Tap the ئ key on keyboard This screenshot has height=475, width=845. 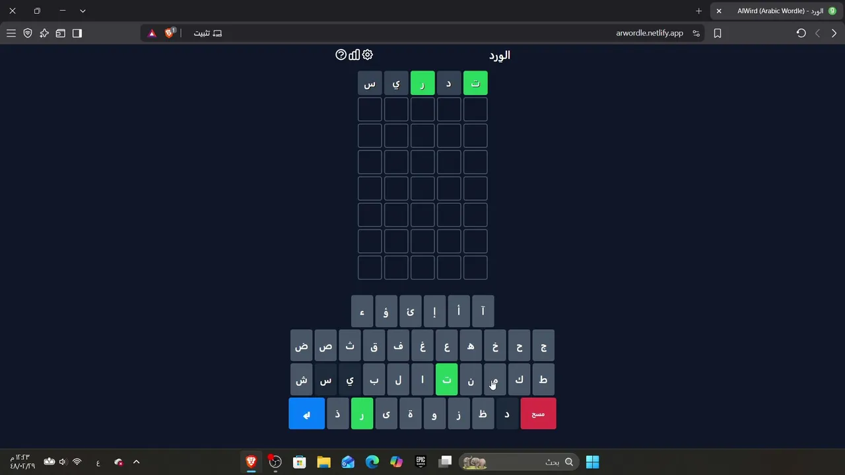click(410, 311)
